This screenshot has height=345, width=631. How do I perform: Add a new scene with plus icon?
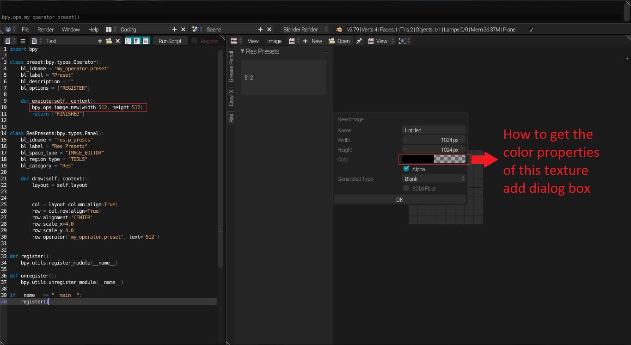coord(261,29)
